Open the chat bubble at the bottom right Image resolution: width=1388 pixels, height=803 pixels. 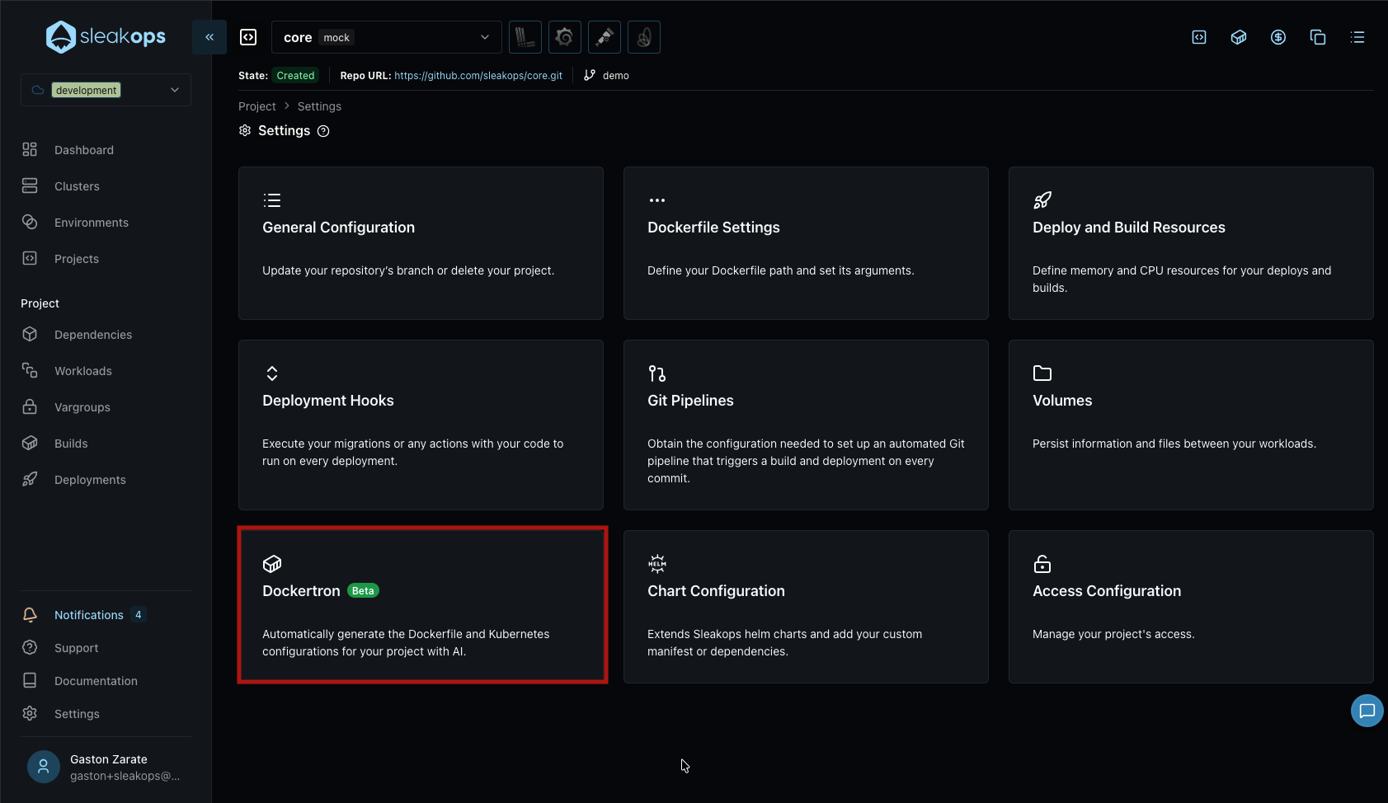point(1367,710)
